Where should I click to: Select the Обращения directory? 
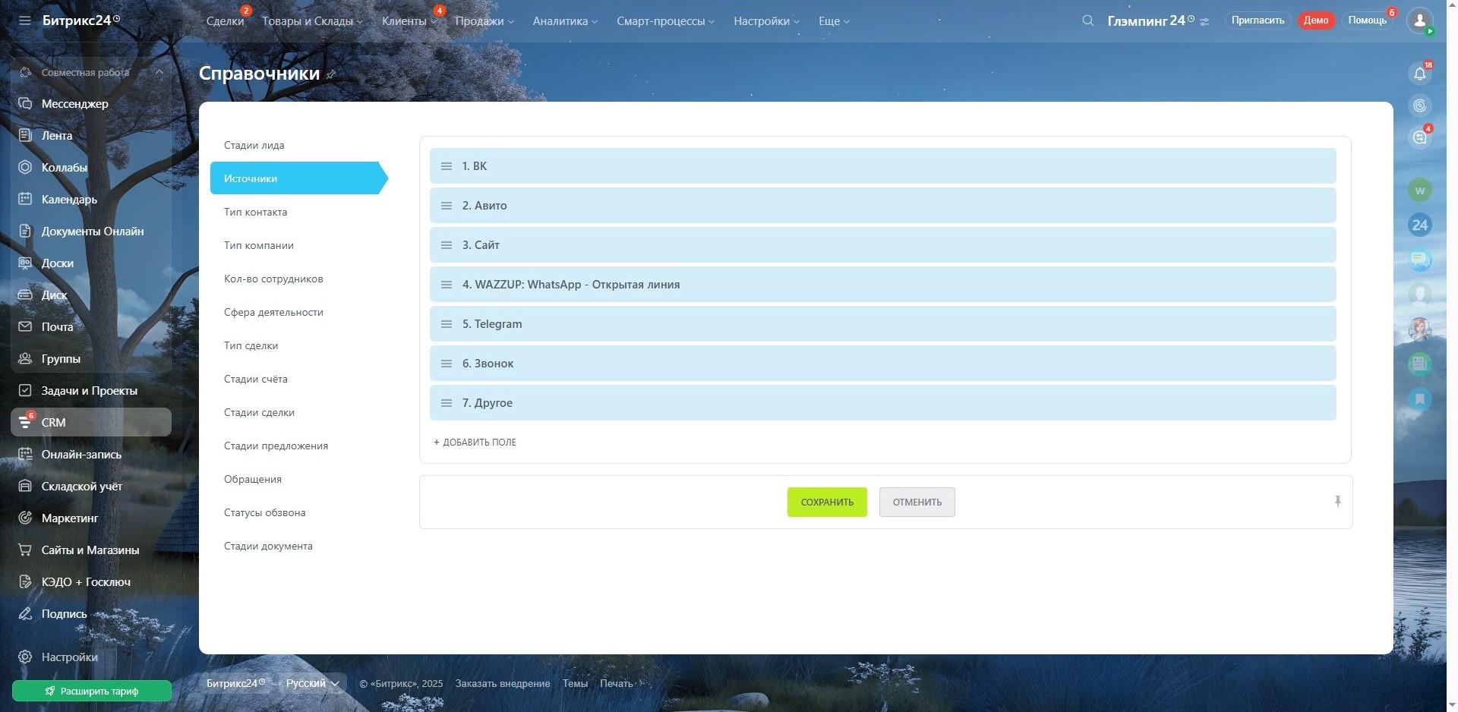(x=252, y=479)
